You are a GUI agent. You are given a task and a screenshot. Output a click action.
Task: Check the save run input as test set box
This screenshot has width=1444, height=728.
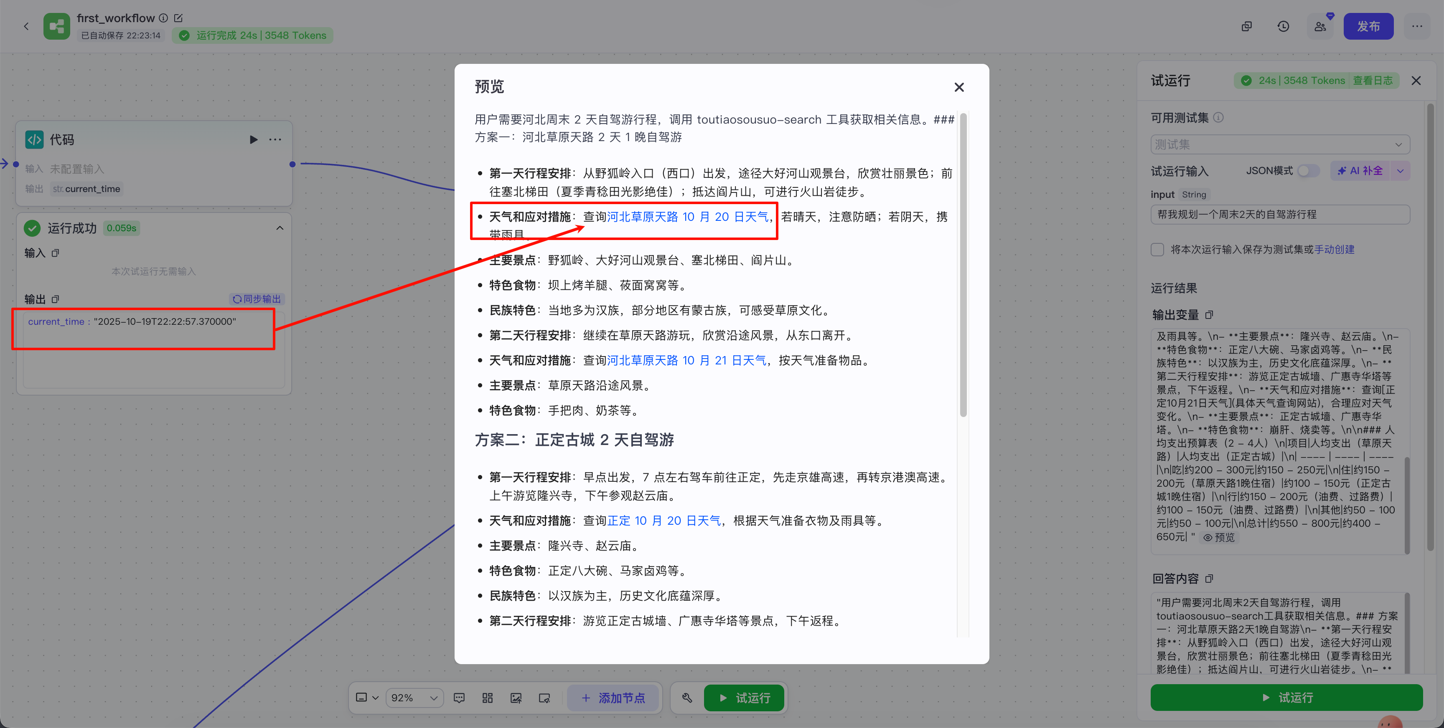1157,250
